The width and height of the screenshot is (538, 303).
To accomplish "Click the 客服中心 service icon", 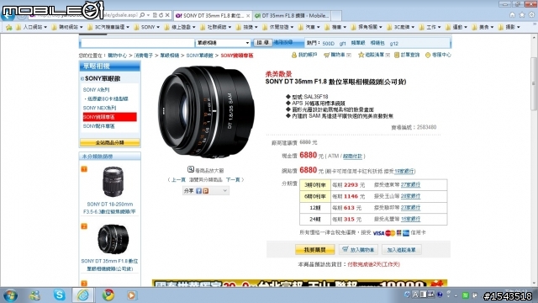I will [428, 55].
